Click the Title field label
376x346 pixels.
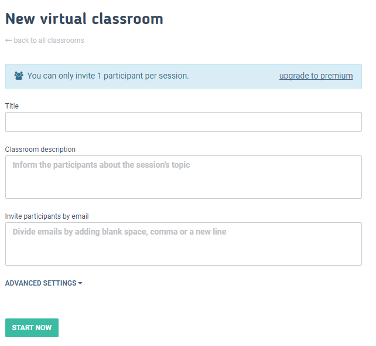(12, 106)
